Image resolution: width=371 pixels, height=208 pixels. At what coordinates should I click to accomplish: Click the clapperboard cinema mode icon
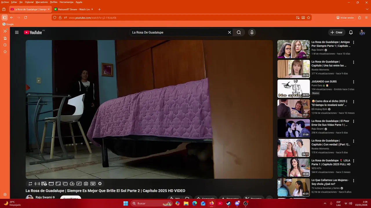[x=51, y=184]
